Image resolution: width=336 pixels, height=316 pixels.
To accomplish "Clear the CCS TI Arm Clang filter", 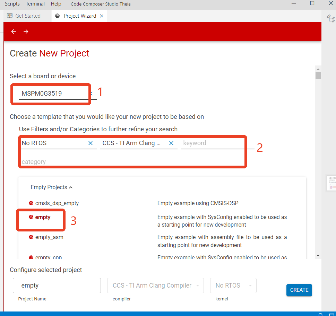I will tap(171, 143).
